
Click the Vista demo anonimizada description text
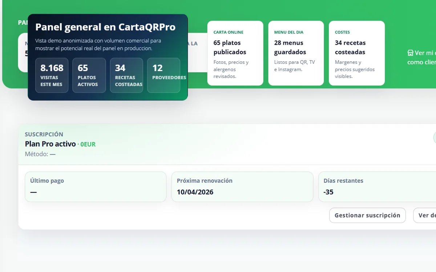click(98, 44)
